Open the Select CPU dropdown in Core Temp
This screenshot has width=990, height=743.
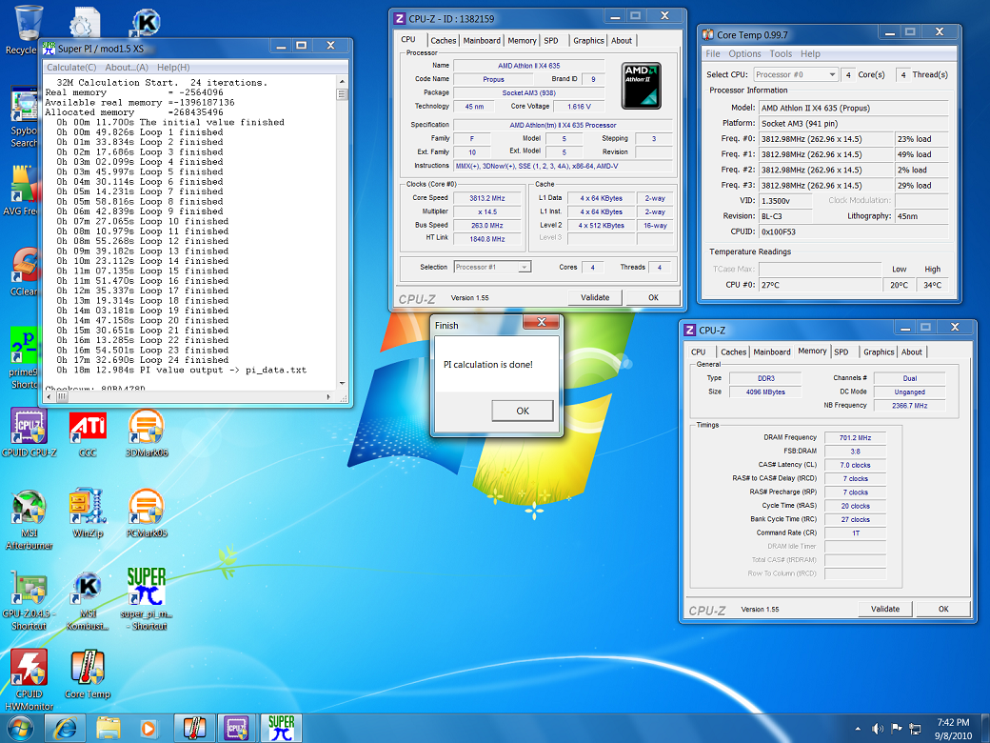tap(796, 74)
